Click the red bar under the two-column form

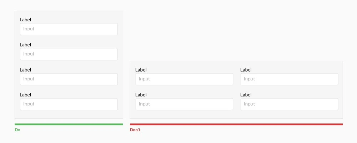click(236, 124)
